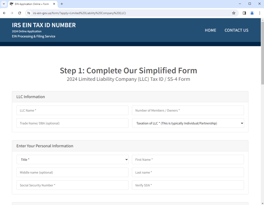Expand the Title dropdown
This screenshot has width=264, height=205.
coord(72,159)
